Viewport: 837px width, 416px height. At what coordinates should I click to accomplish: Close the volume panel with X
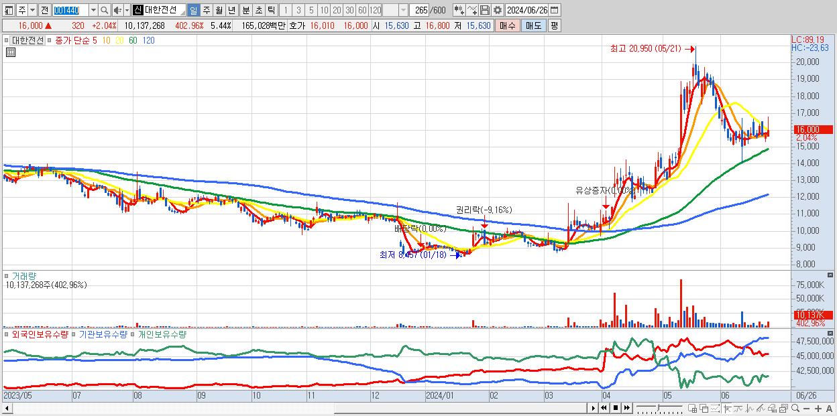tap(830, 275)
